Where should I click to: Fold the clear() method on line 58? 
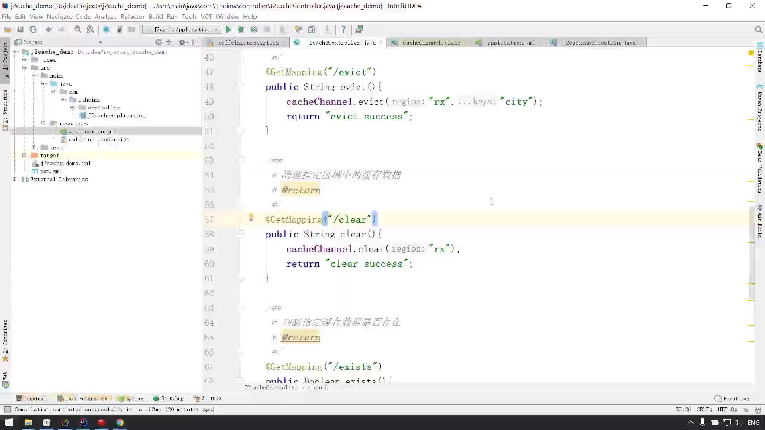[x=240, y=234]
